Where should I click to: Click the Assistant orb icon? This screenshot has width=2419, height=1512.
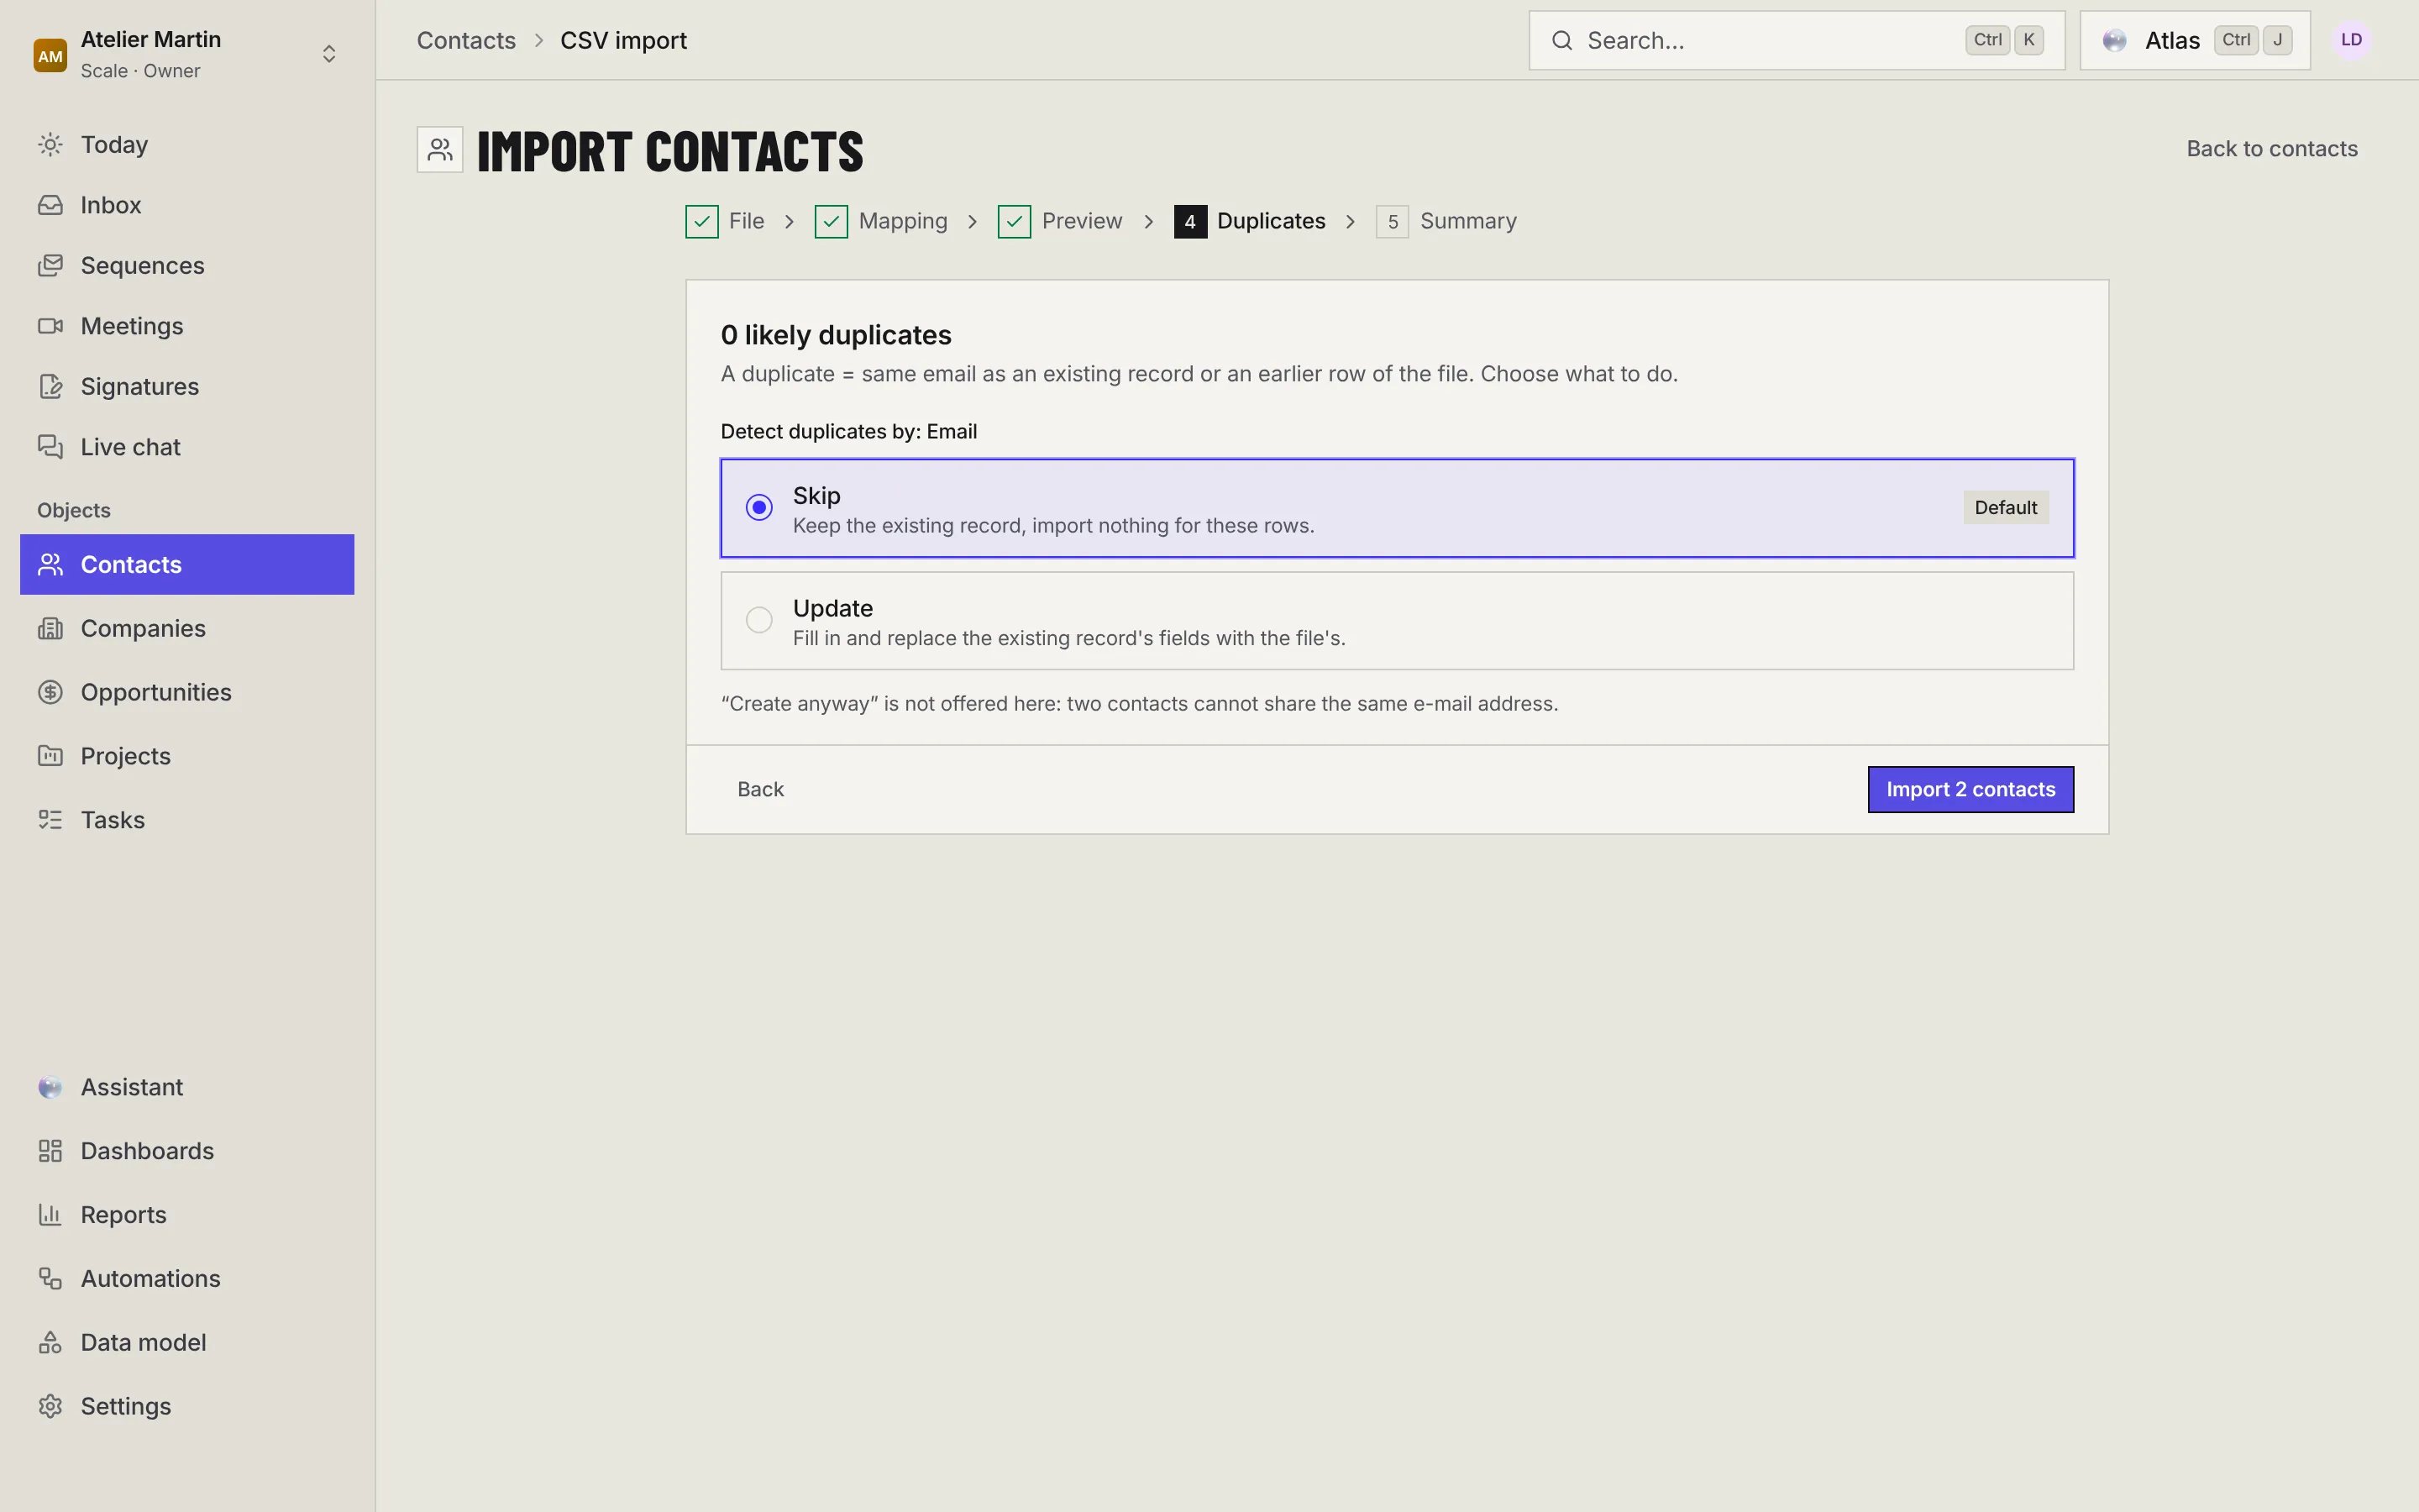(x=50, y=1087)
